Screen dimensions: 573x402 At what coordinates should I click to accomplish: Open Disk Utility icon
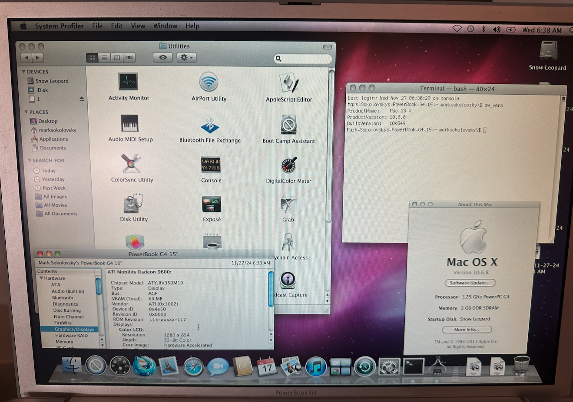pos(133,204)
